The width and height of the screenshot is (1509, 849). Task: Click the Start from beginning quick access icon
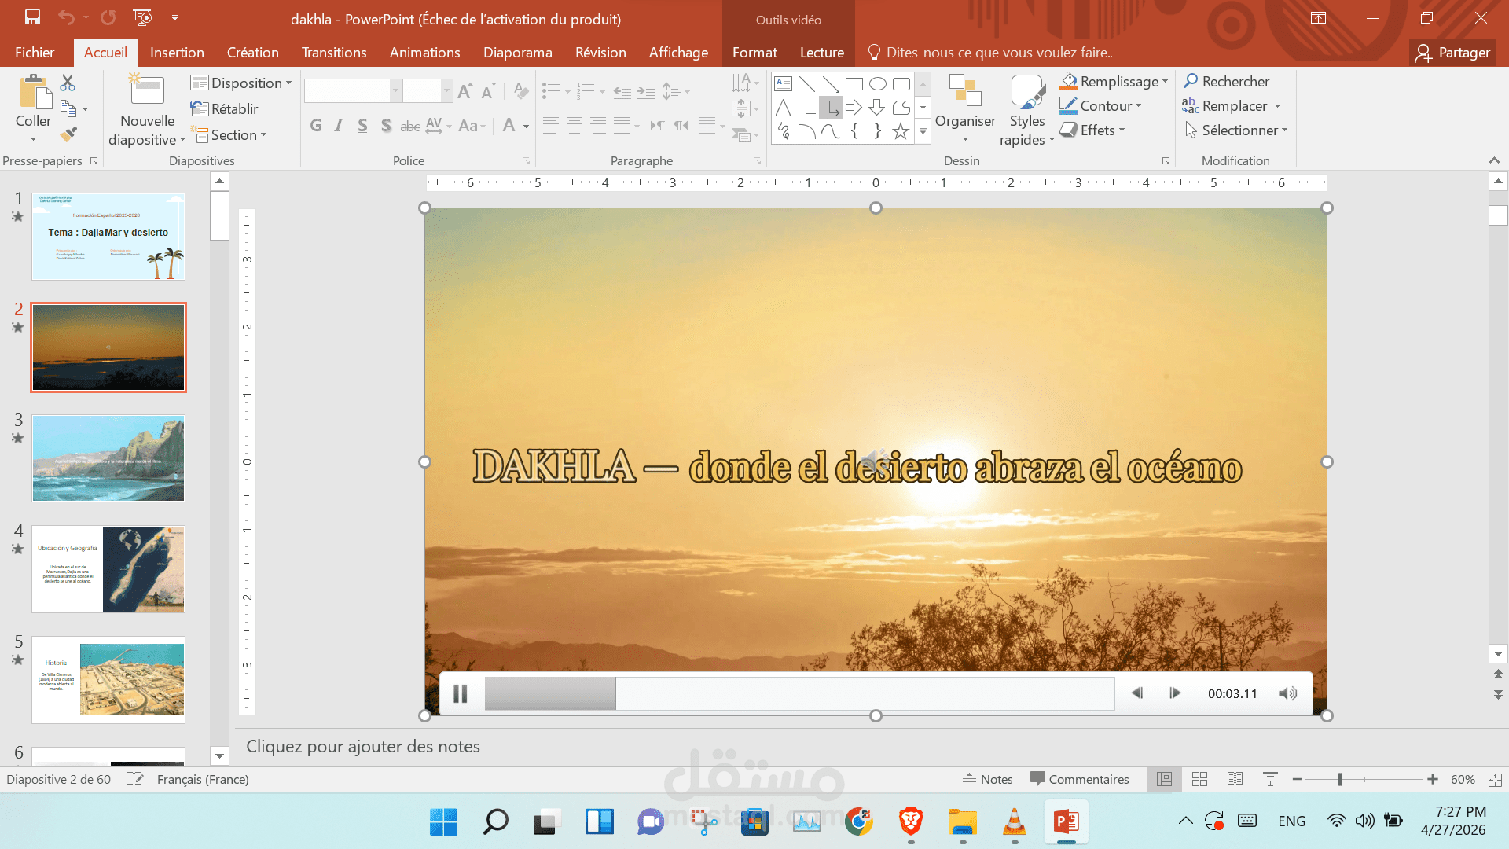142,17
